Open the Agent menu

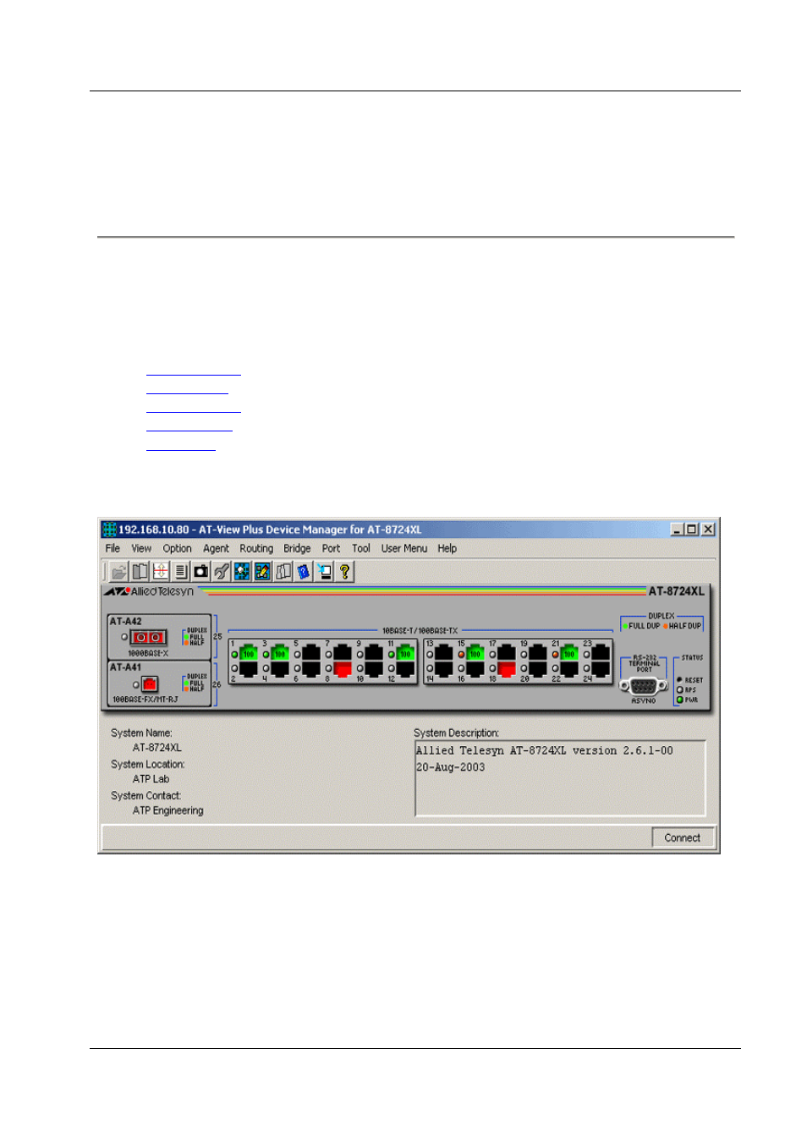[x=216, y=548]
